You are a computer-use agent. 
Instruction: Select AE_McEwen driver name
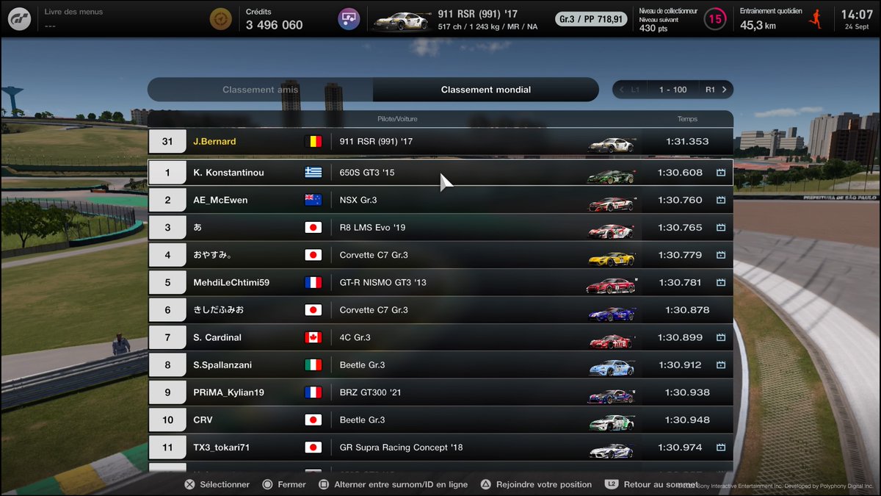pos(220,200)
